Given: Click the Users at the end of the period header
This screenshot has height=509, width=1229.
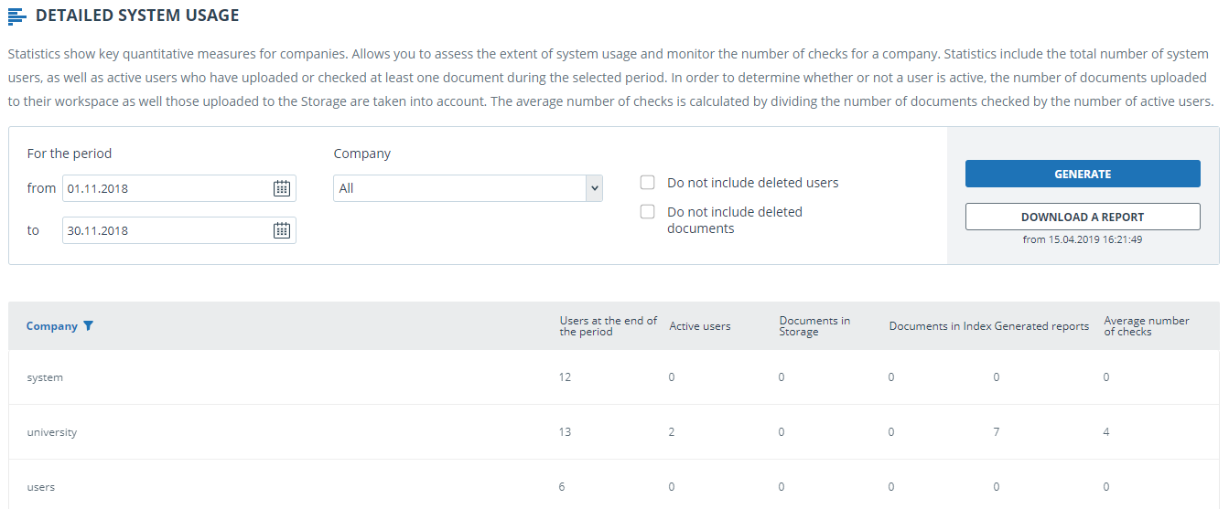Looking at the screenshot, I should coord(609,326).
